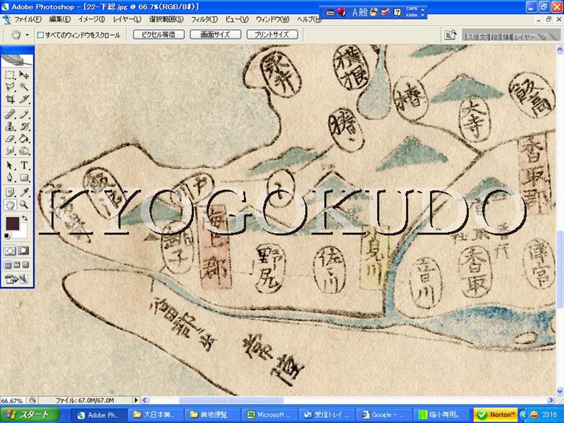Image resolution: width=564 pixels, height=423 pixels.
Task: Select the Polygonal Lasso tool
Action: click(x=10, y=86)
